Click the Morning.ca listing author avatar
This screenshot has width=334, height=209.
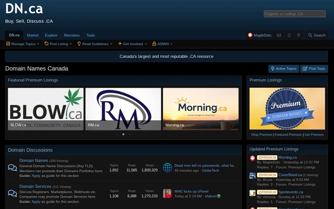tap(252, 158)
